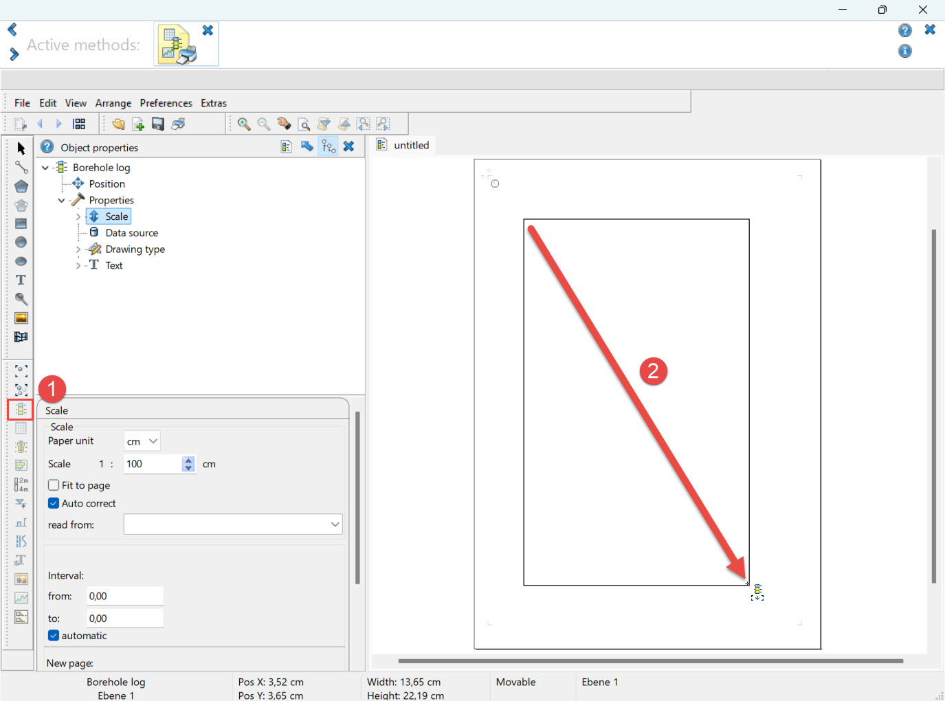Pick the arrow selection tool
Viewport: 945px width, 701px height.
pyautogui.click(x=21, y=148)
